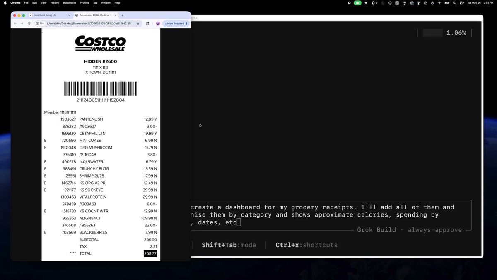Open the Window menu

tap(106, 2)
